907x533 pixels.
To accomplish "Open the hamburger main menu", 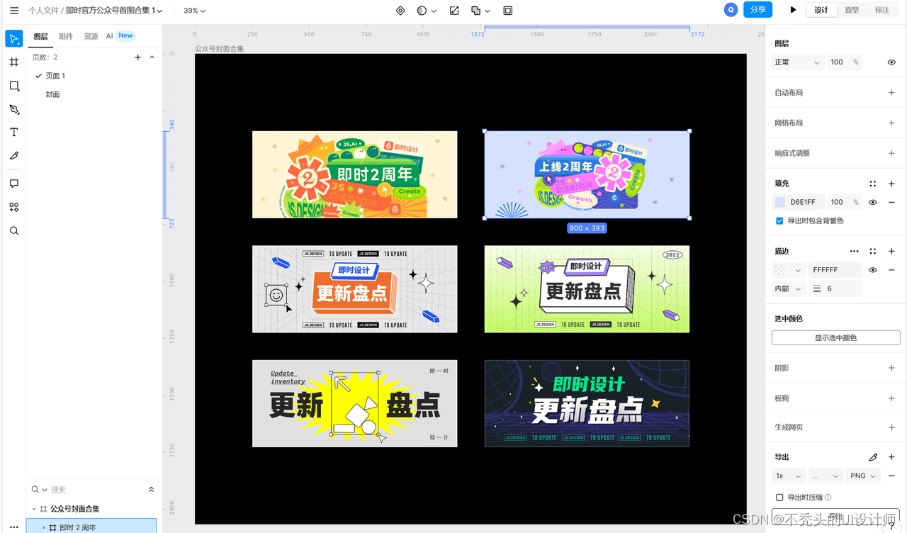I will [x=14, y=11].
